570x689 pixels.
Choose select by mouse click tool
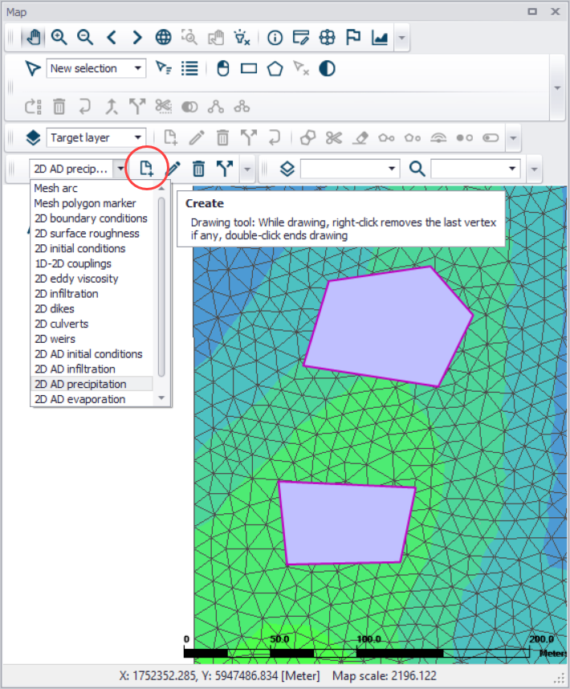(x=223, y=68)
